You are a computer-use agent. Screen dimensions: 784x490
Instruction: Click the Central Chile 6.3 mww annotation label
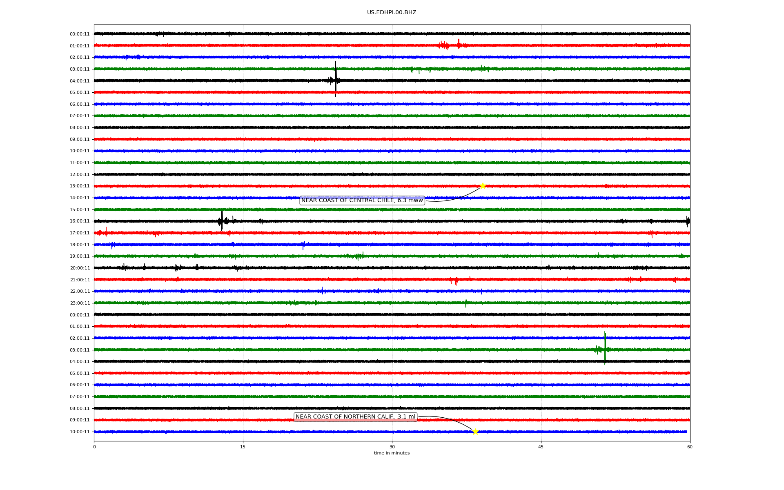point(362,200)
